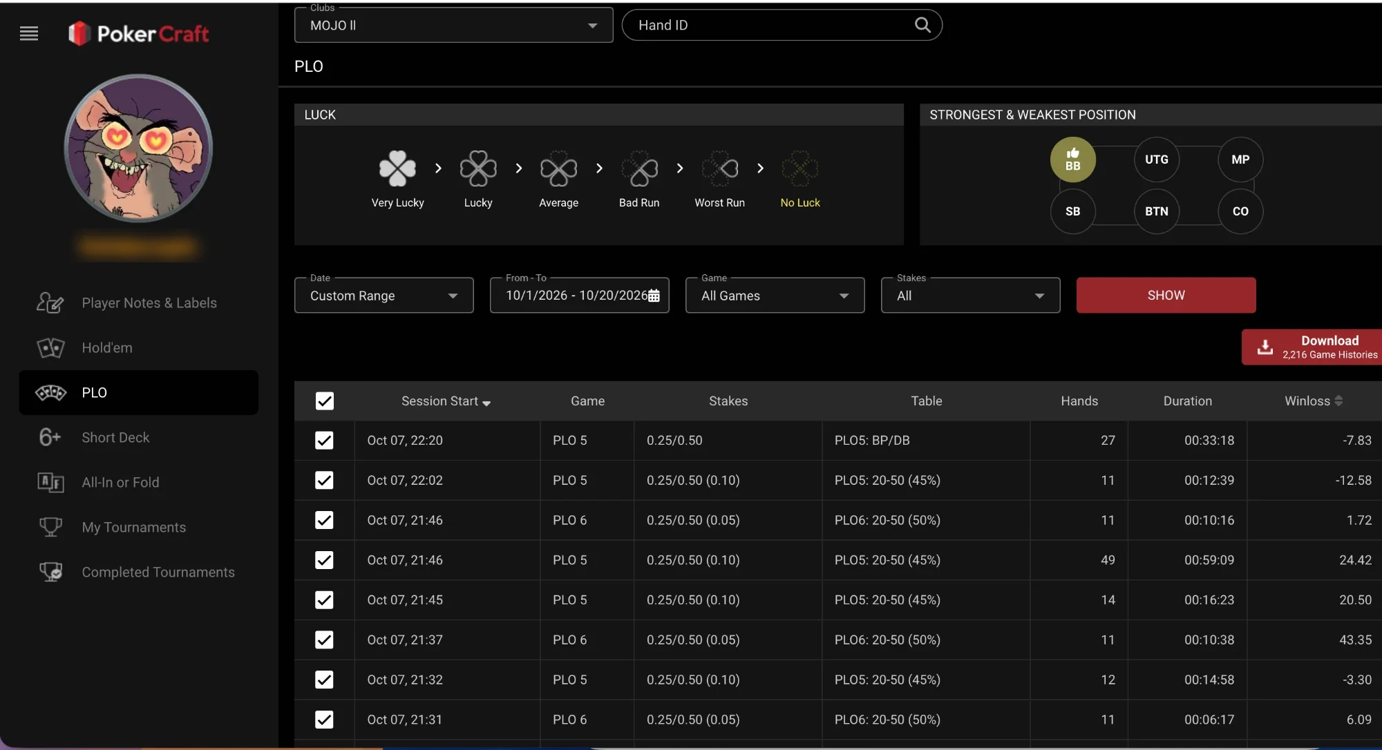1382x750 pixels.
Task: Click the UTG position circle
Action: [1157, 160]
